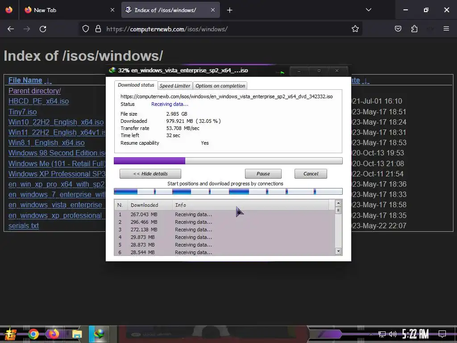The width and height of the screenshot is (457, 343).
Task: Open the Start menu in taskbar
Action: tap(11, 334)
